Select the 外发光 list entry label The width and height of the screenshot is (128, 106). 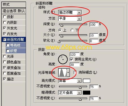(12, 28)
